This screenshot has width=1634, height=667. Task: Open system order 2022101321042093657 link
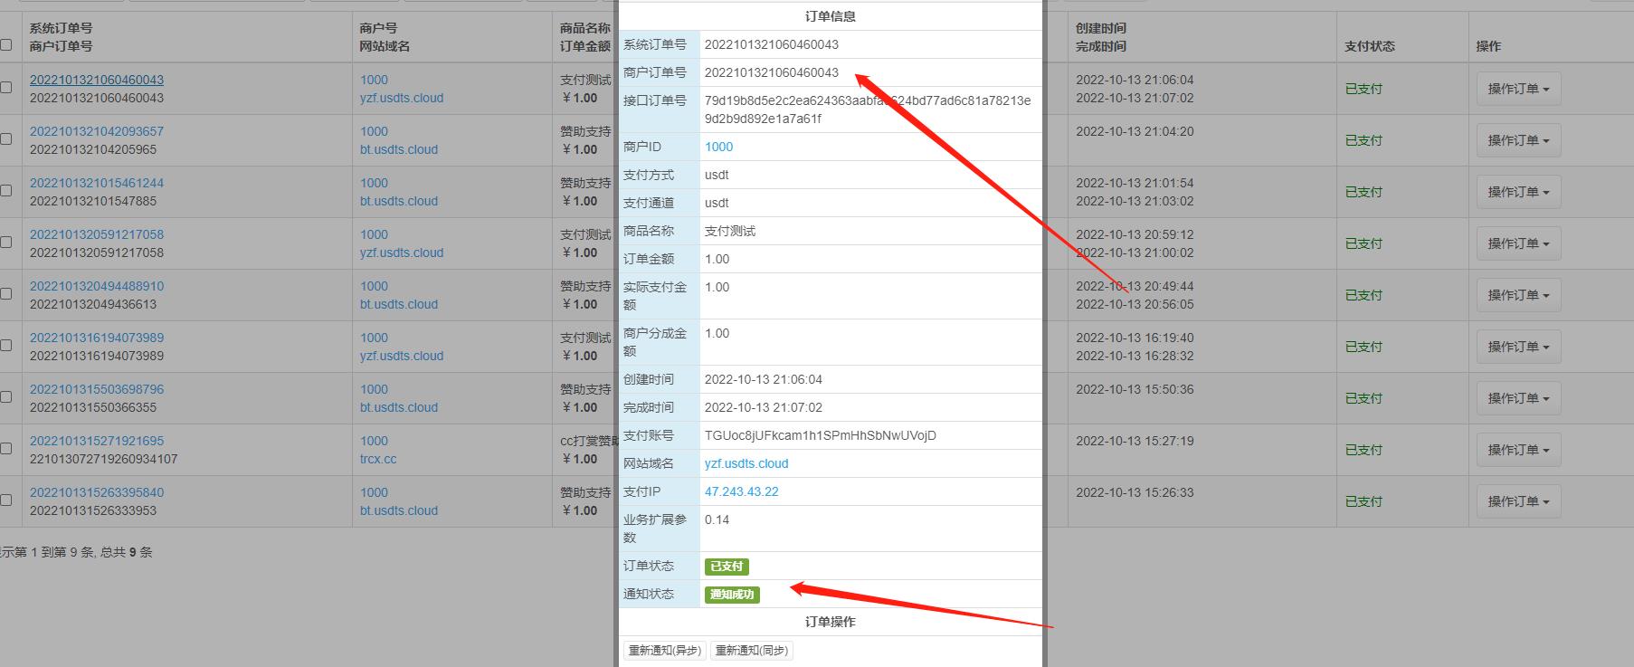pos(97,131)
